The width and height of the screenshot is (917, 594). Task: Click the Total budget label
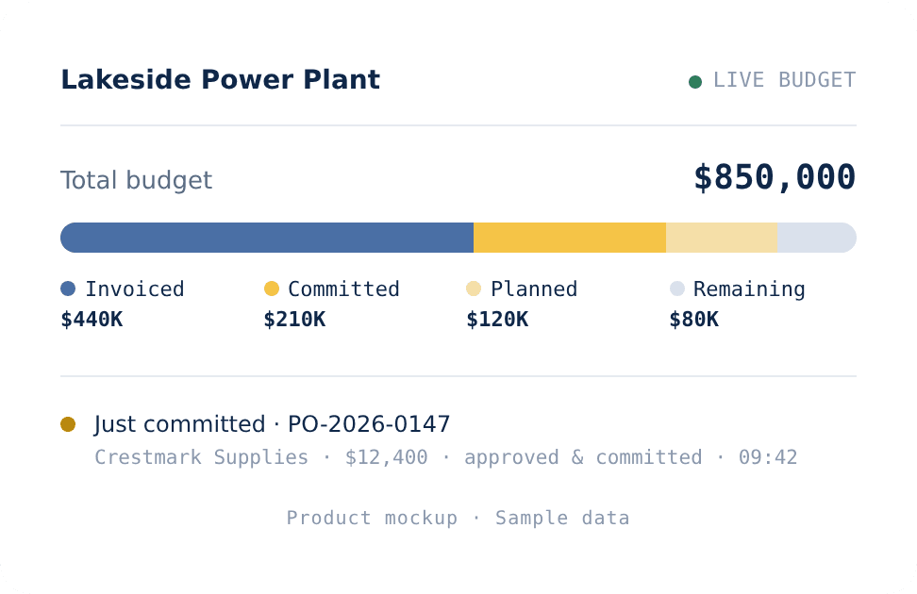coord(136,180)
